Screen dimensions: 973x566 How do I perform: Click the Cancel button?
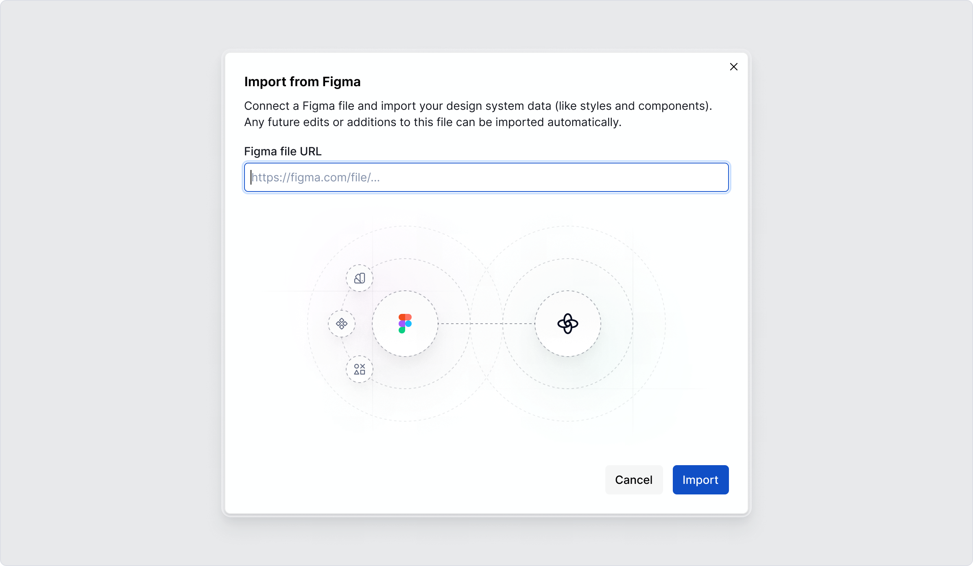coord(634,480)
